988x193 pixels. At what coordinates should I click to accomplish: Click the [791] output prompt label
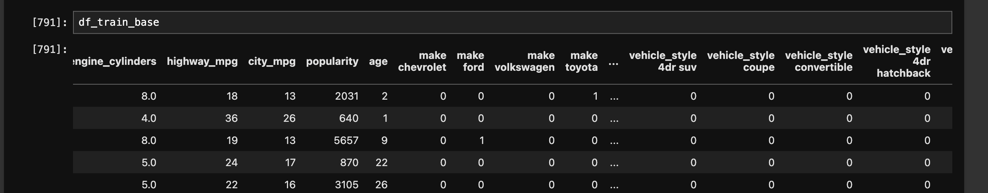50,49
